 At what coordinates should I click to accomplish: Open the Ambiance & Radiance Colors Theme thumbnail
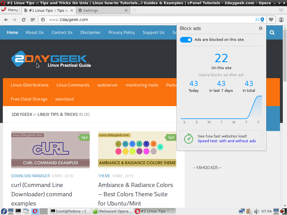tap(137, 150)
